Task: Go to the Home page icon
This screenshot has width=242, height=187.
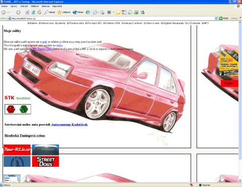Action: pos(39,12)
